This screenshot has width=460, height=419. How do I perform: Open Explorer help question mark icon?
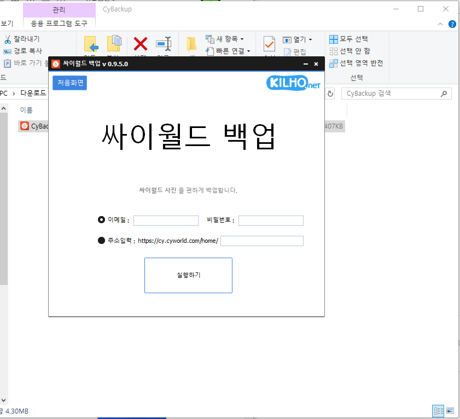[x=452, y=24]
